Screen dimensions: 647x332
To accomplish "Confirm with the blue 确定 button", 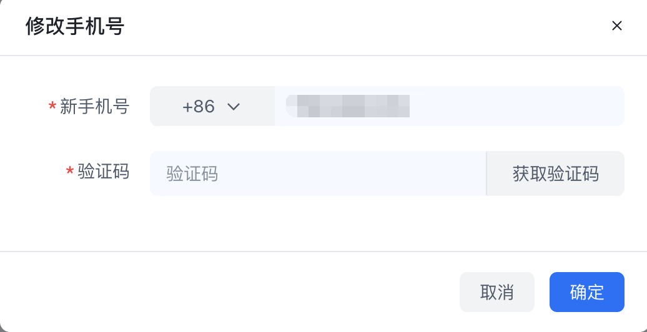I will 586,292.
